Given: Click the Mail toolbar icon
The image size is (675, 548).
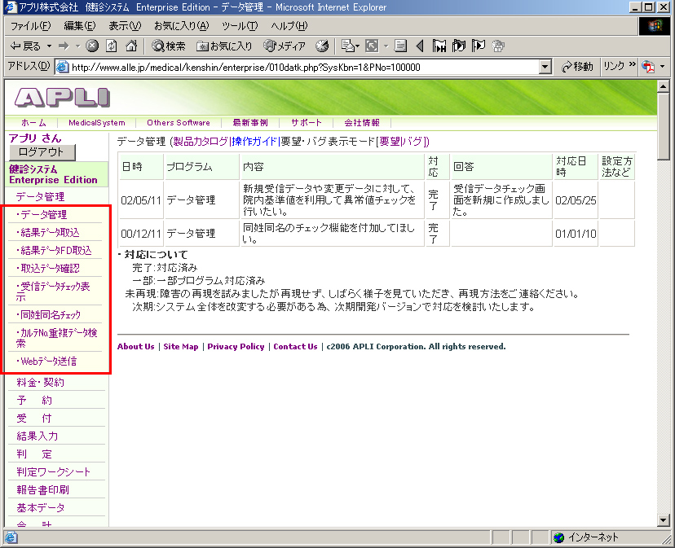Looking at the screenshot, I should click(349, 46).
